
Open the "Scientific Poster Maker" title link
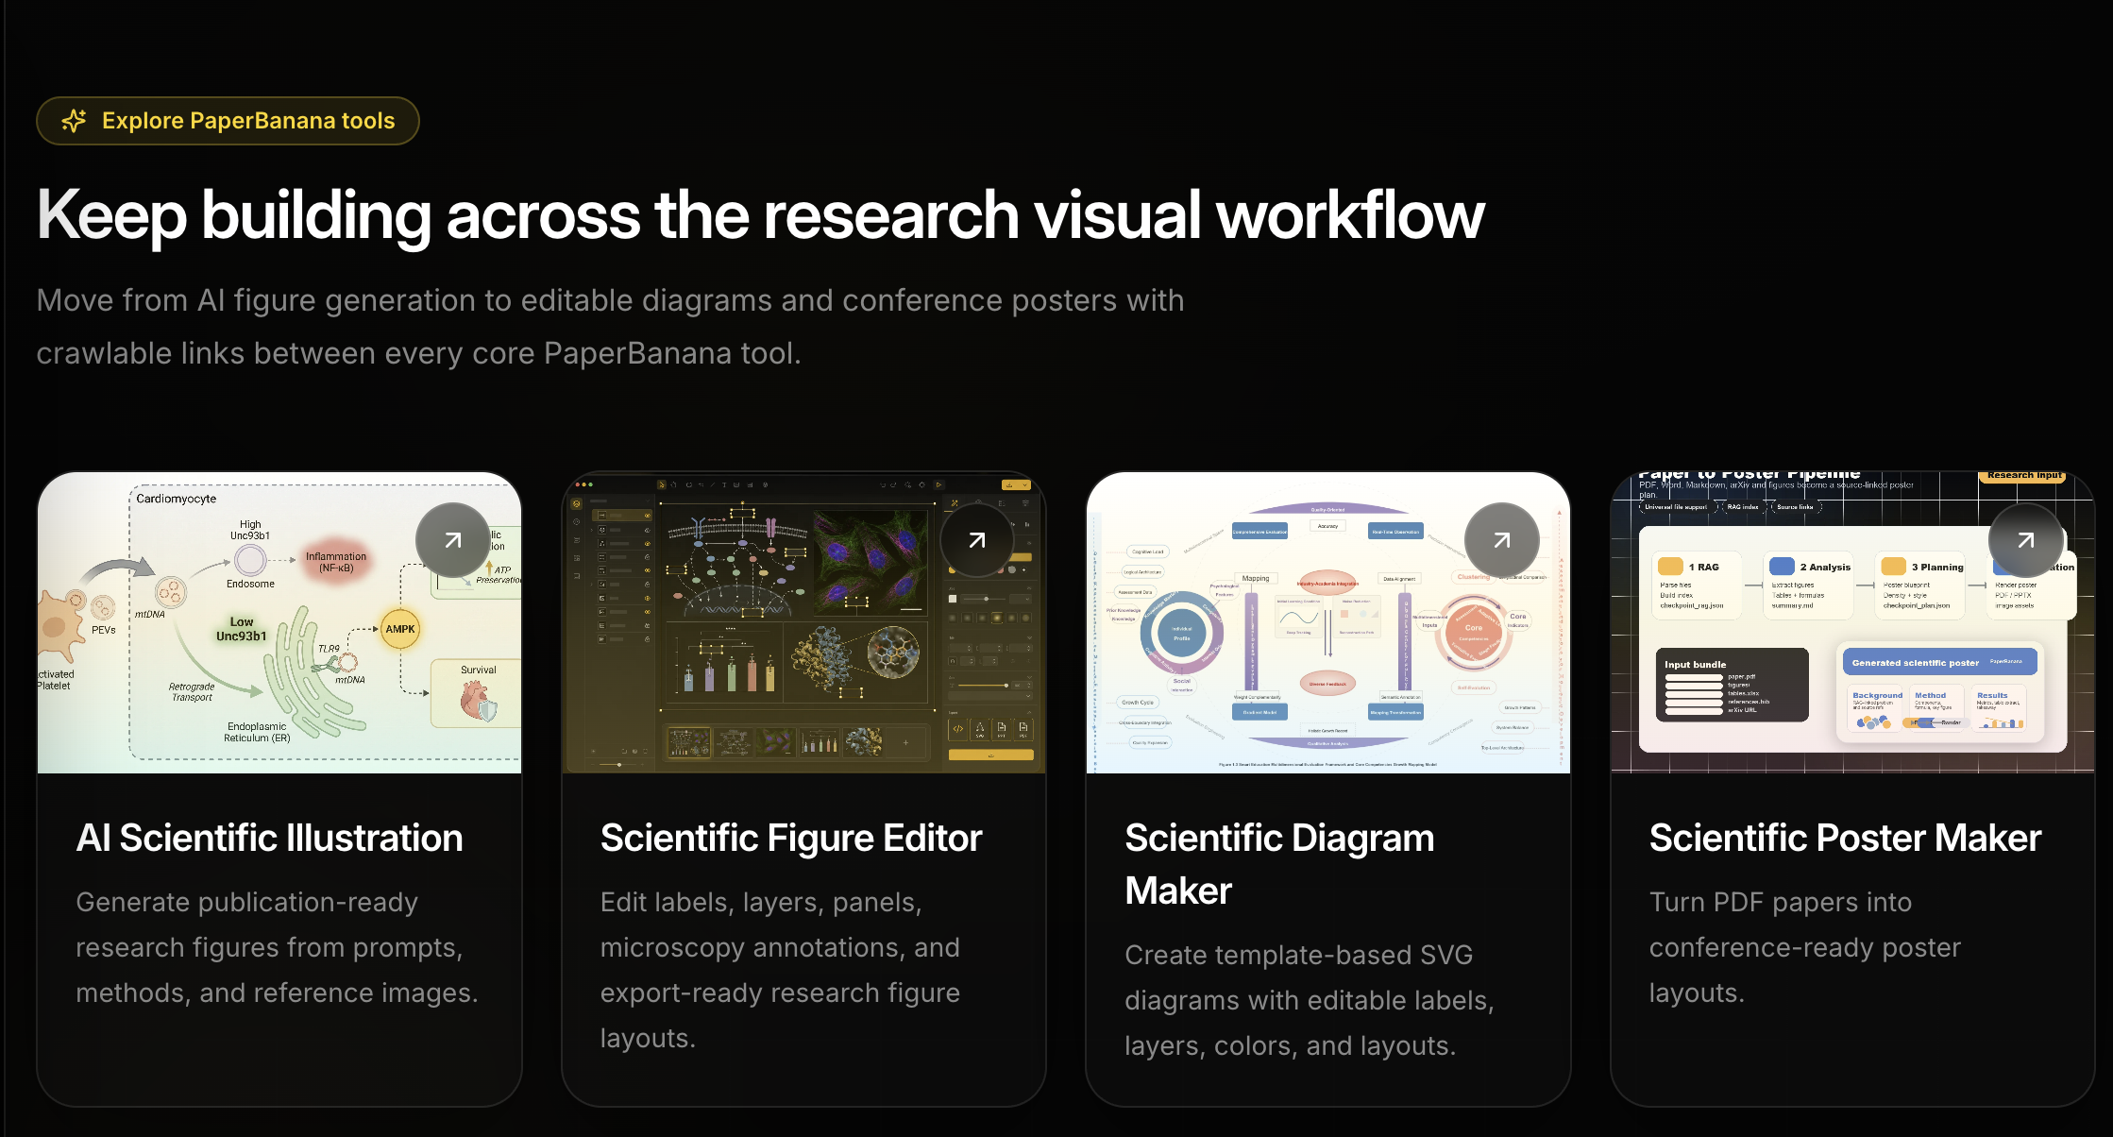point(1846,838)
